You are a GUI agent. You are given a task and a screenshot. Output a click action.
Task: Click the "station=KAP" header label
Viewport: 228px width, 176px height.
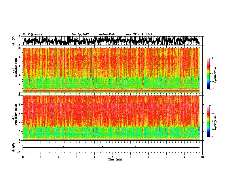(x=107, y=35)
